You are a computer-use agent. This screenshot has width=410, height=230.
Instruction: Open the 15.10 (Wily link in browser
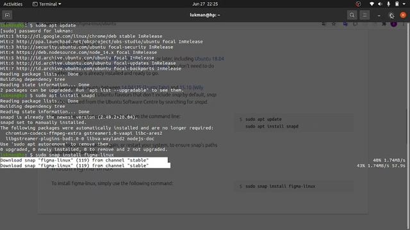pyautogui.click(x=192, y=88)
